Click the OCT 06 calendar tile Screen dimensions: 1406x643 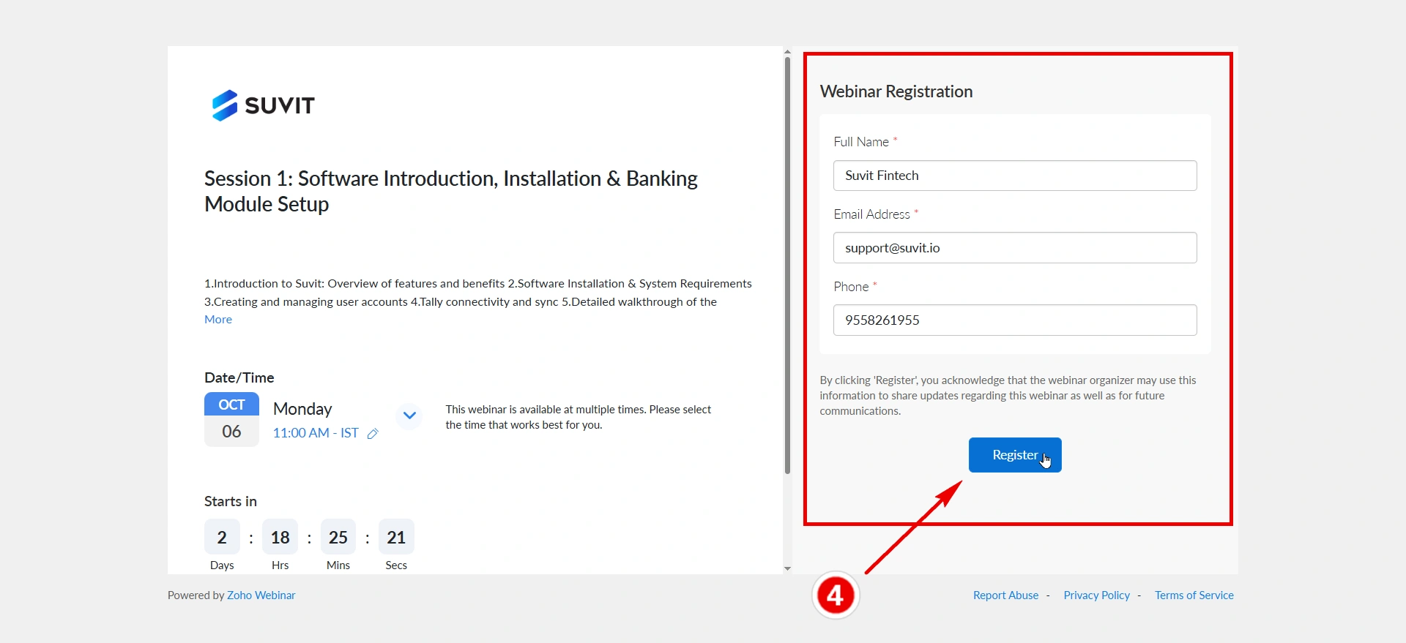[x=231, y=419]
